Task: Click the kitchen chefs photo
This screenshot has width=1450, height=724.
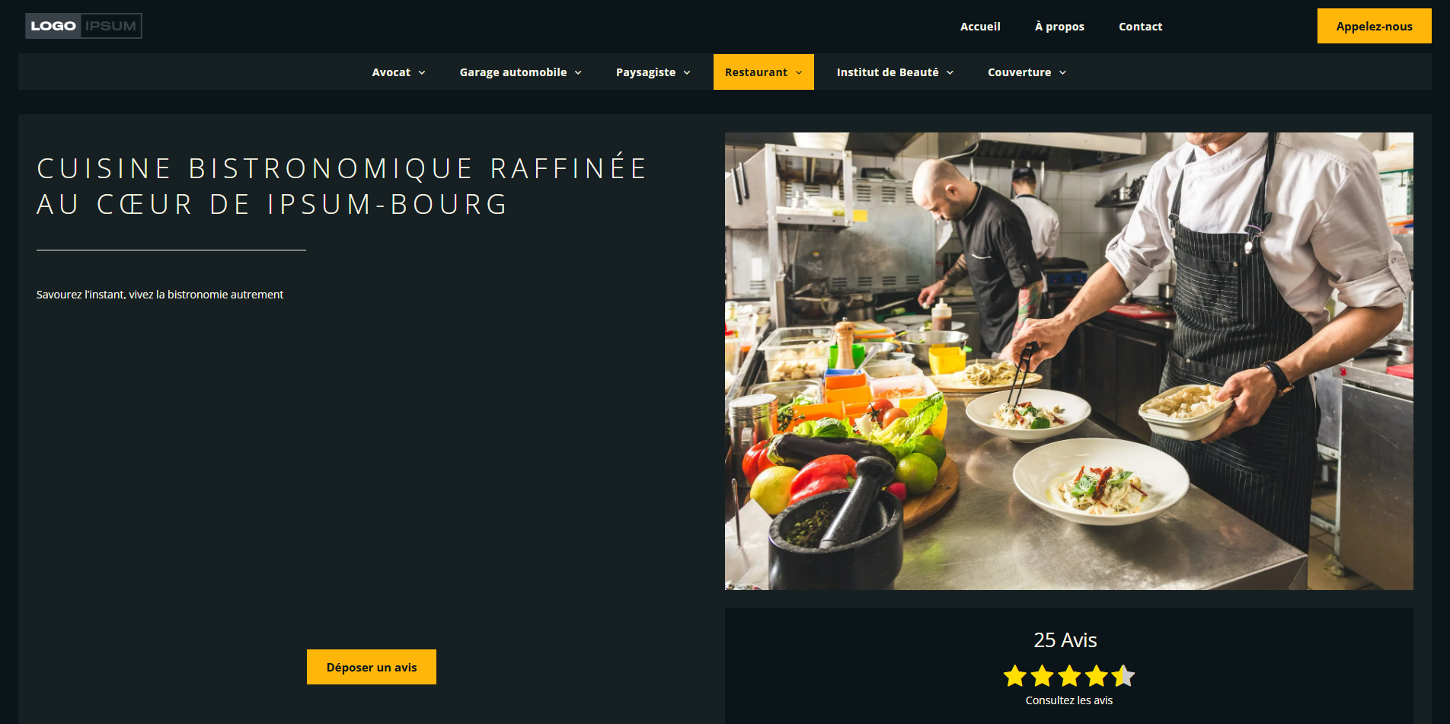Action: pos(1069,361)
